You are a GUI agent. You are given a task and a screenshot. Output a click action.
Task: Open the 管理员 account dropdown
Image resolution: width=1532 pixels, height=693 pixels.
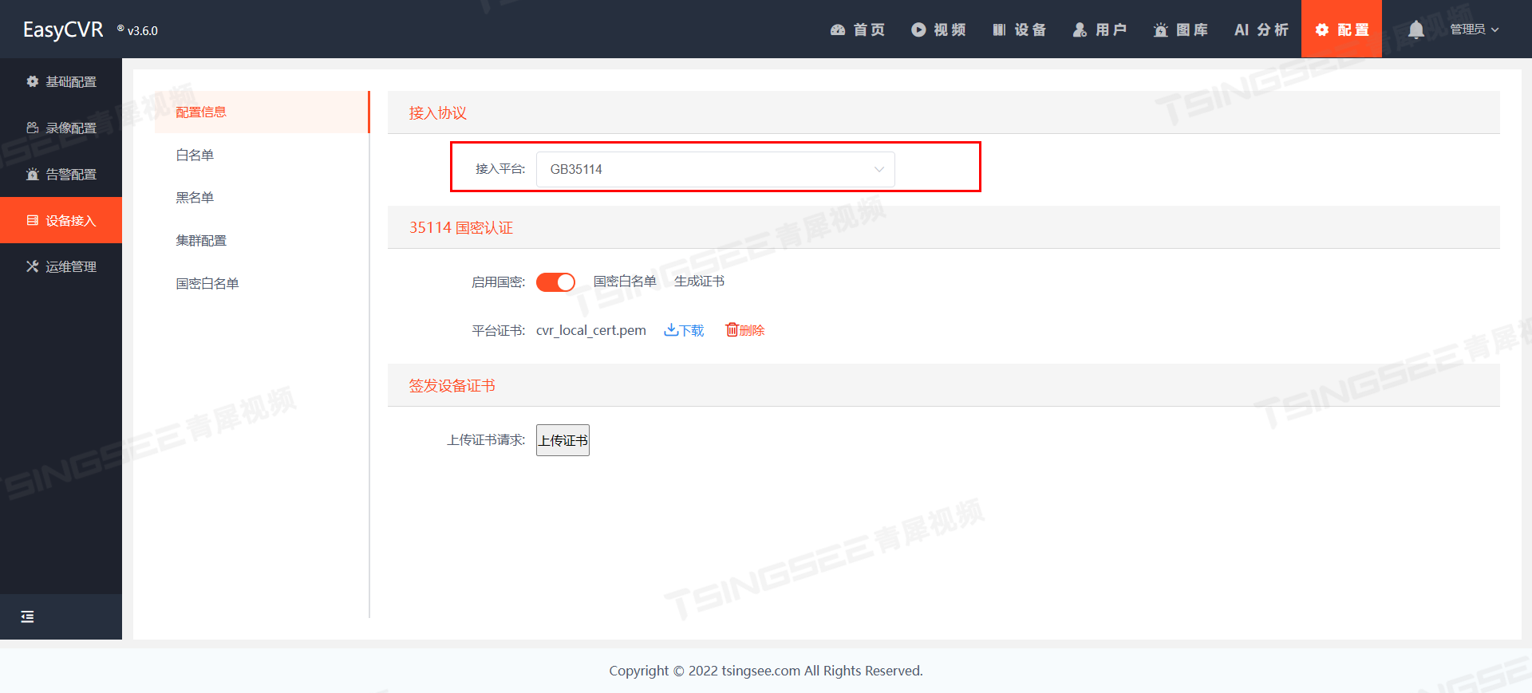tap(1474, 30)
